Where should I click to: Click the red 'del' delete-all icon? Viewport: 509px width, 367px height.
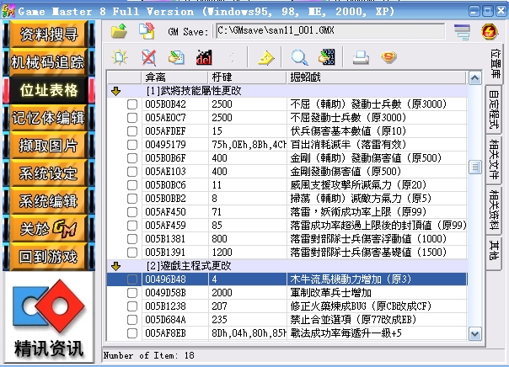[202, 57]
